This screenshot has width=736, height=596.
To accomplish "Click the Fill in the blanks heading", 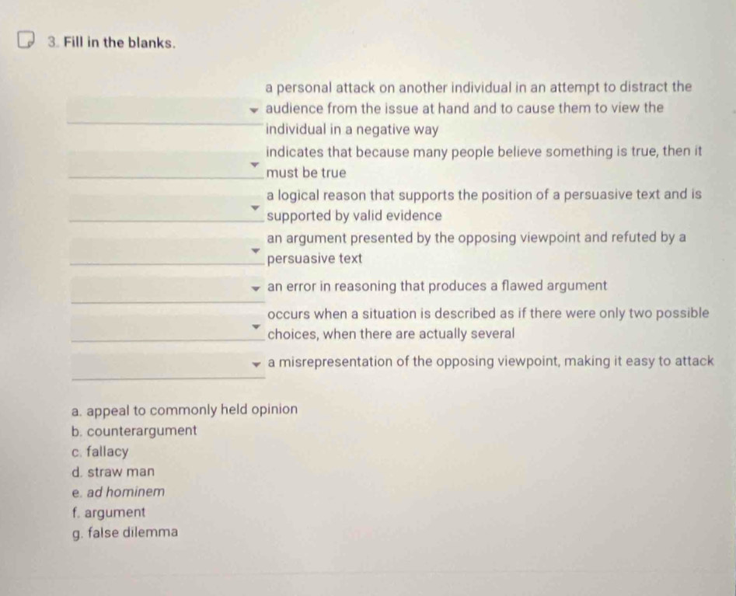I will point(120,43).
